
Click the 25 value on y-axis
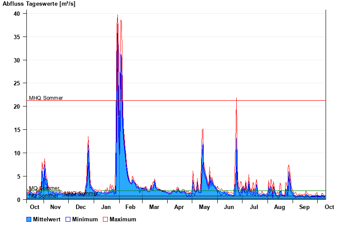point(17,83)
